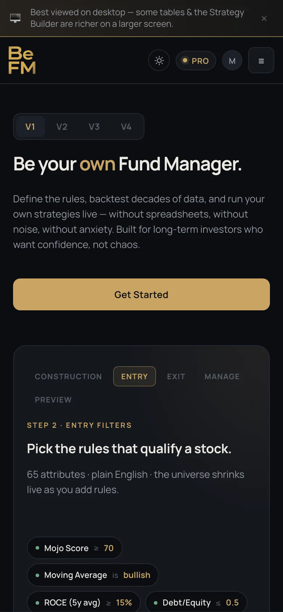Select the Mojo Score ≥ 70 filter
Image resolution: width=283 pixels, height=612 pixels.
[75, 548]
